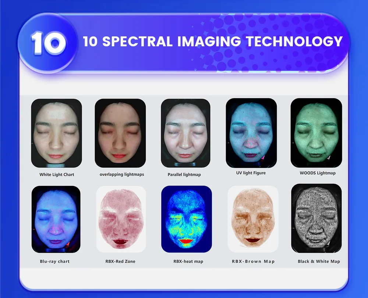Open the RBX-heat map face image
Viewport: 368px width, 298px height.
pyautogui.click(x=187, y=219)
